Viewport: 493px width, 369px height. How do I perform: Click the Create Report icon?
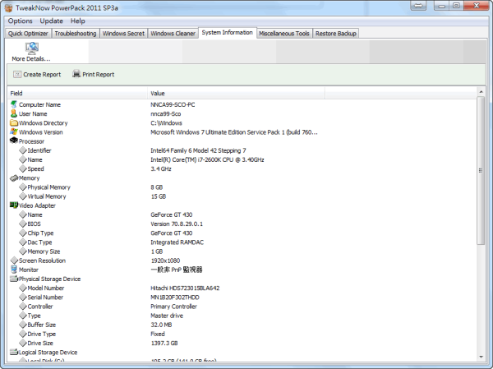(17, 74)
